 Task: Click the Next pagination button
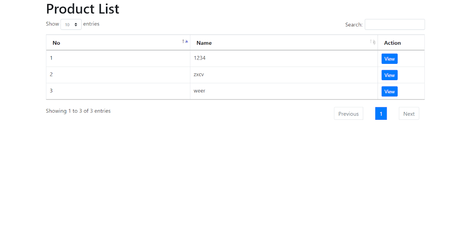pyautogui.click(x=409, y=113)
